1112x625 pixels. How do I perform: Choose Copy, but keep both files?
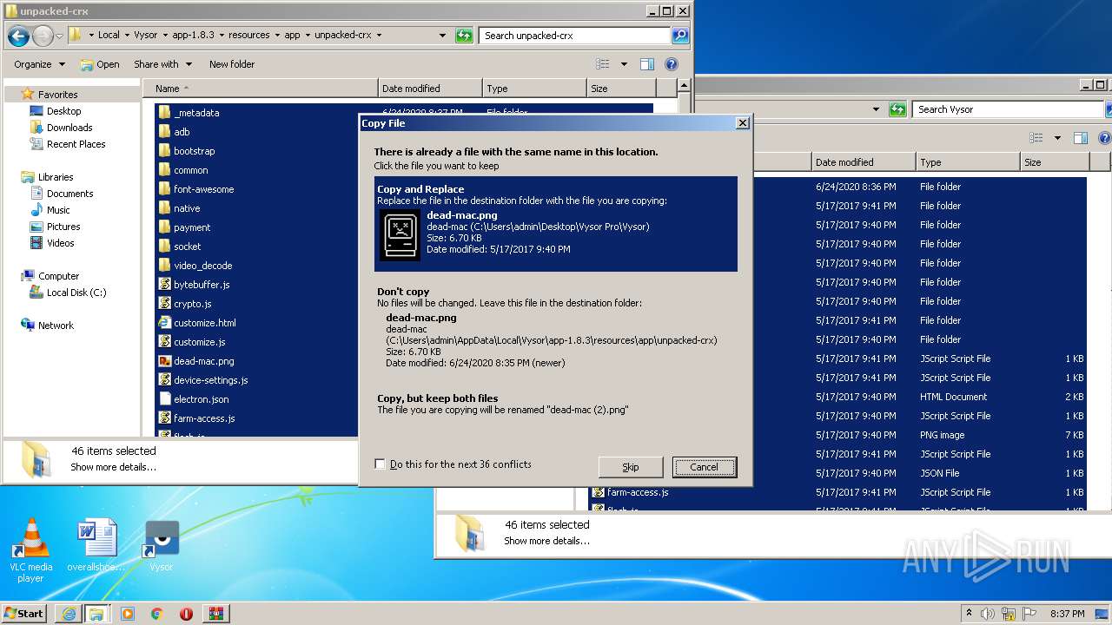coord(556,404)
